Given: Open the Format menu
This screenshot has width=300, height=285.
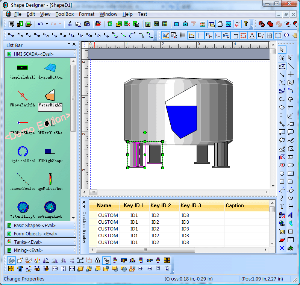Looking at the screenshot, I should pos(86,14).
